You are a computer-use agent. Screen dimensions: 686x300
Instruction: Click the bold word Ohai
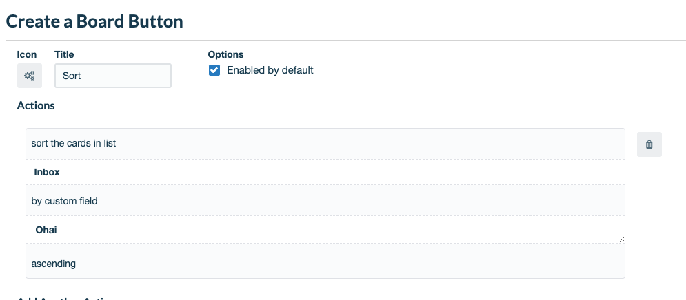pos(46,230)
